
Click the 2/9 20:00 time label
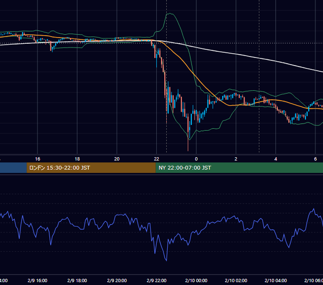pos(117,280)
